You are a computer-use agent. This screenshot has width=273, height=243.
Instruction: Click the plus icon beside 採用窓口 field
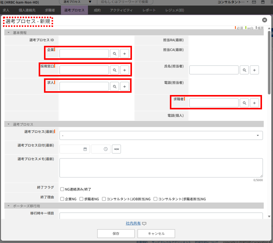point(124,70)
